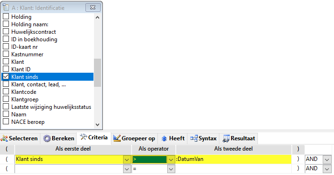Tick the Klantcode checkbox
The image size is (334, 175).
click(x=6, y=91)
